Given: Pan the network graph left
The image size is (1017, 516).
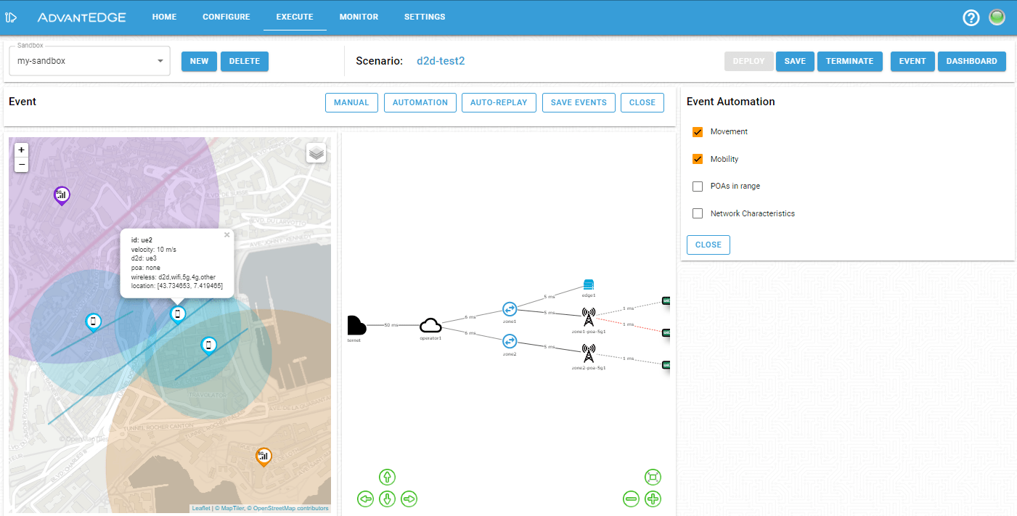Looking at the screenshot, I should (366, 499).
